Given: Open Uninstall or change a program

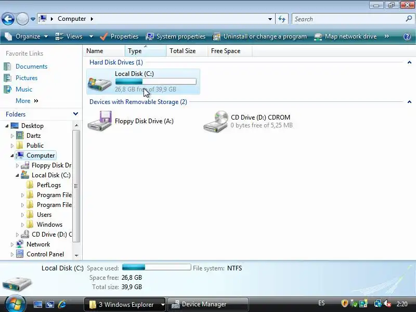Looking at the screenshot, I should (x=259, y=36).
